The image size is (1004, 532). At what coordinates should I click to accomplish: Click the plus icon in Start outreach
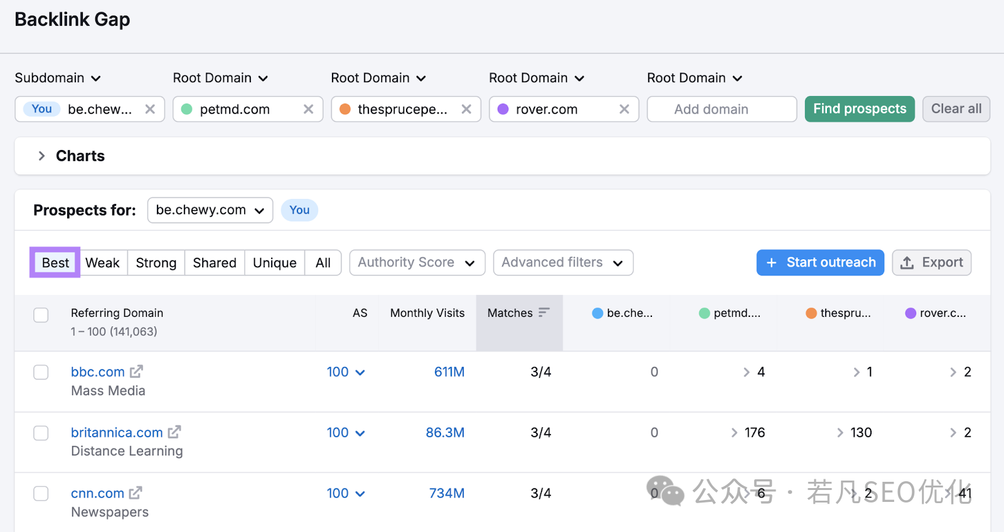tap(772, 263)
